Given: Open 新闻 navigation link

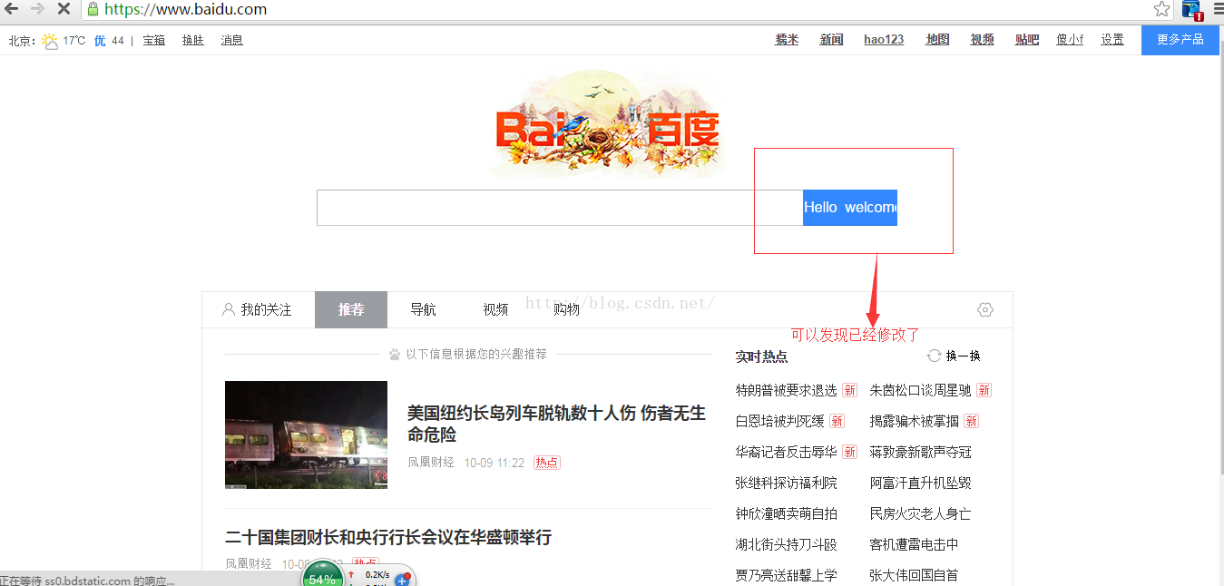Looking at the screenshot, I should point(832,39).
